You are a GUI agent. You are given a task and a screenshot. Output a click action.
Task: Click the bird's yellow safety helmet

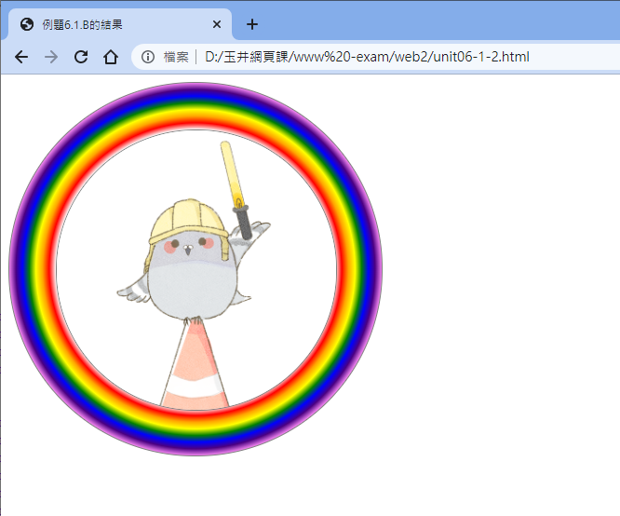click(x=189, y=221)
